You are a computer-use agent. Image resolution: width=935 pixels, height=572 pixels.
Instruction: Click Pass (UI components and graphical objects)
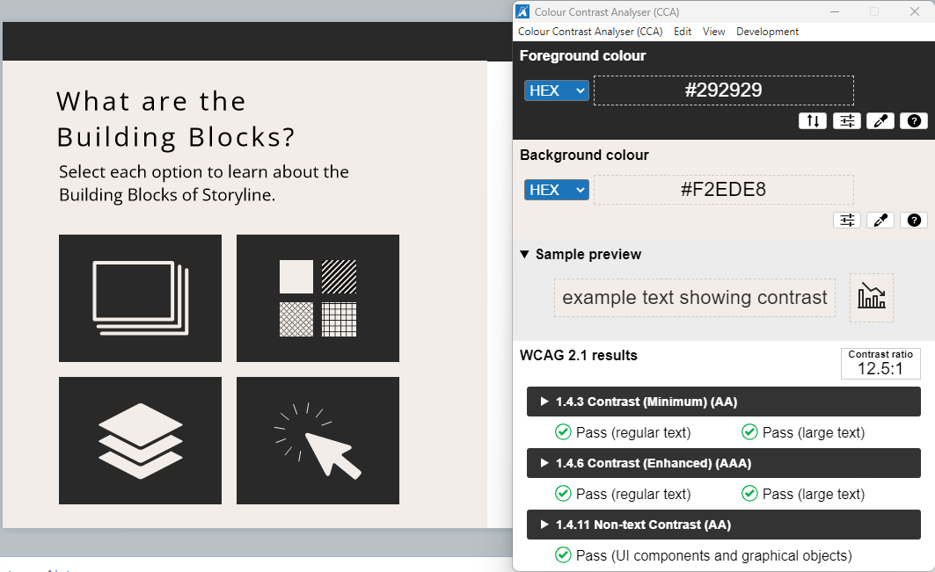pos(704,555)
